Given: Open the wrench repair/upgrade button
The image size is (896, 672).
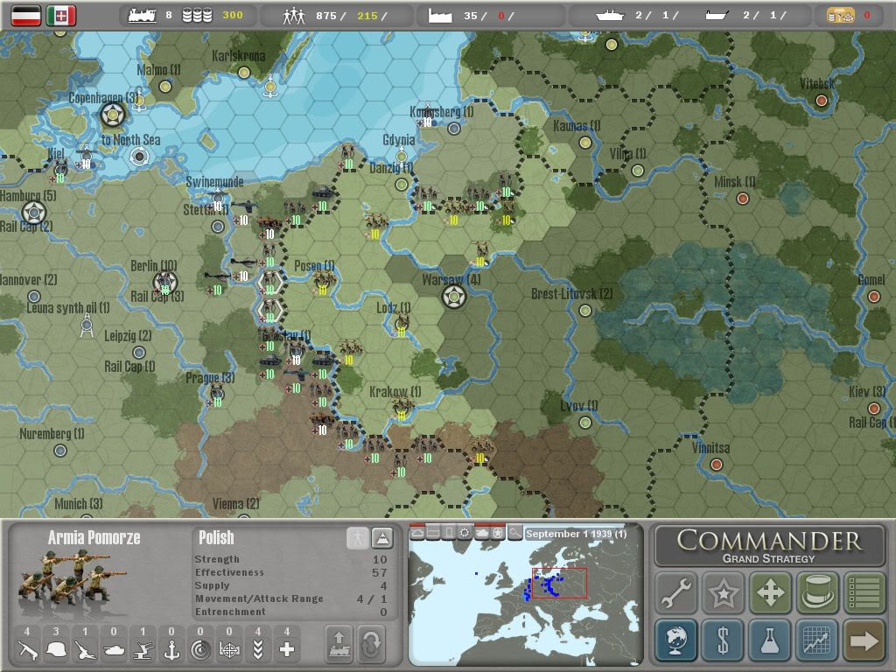Looking at the screenshot, I should 676,592.
